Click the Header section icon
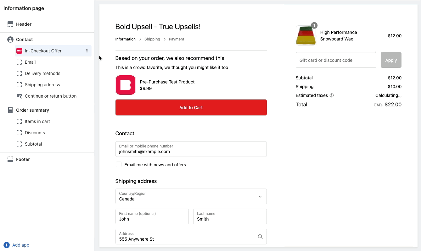The height and width of the screenshot is (251, 421). (10, 24)
